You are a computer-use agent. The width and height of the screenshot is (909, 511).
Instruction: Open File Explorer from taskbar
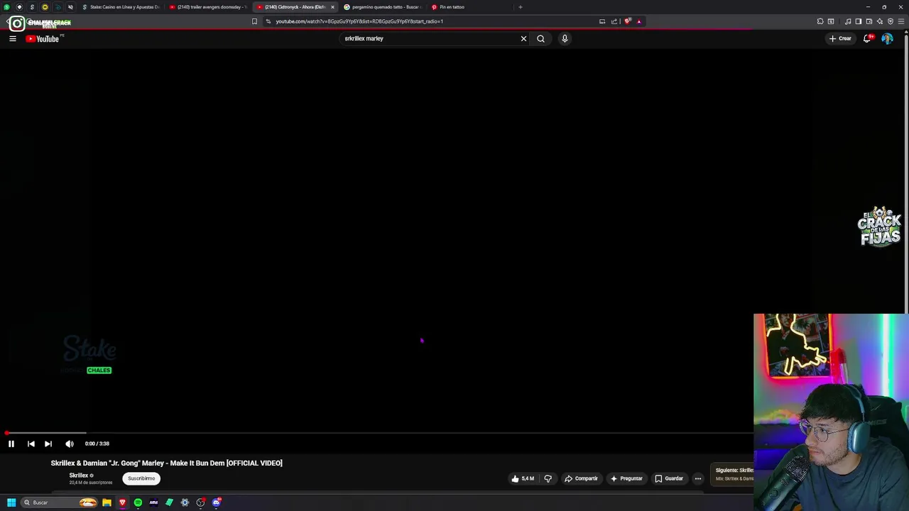point(107,502)
